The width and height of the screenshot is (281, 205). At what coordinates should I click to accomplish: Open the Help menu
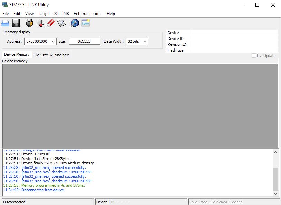point(111,14)
